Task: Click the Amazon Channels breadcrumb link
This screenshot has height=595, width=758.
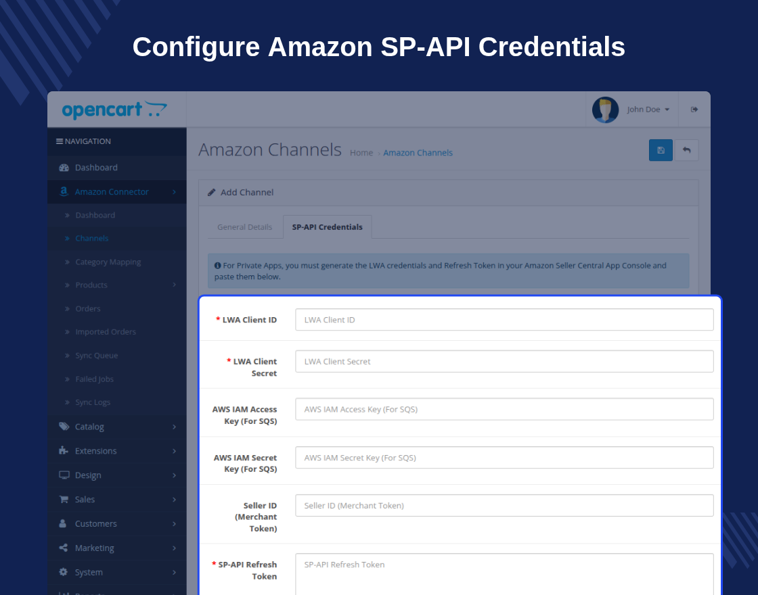Action: (418, 153)
